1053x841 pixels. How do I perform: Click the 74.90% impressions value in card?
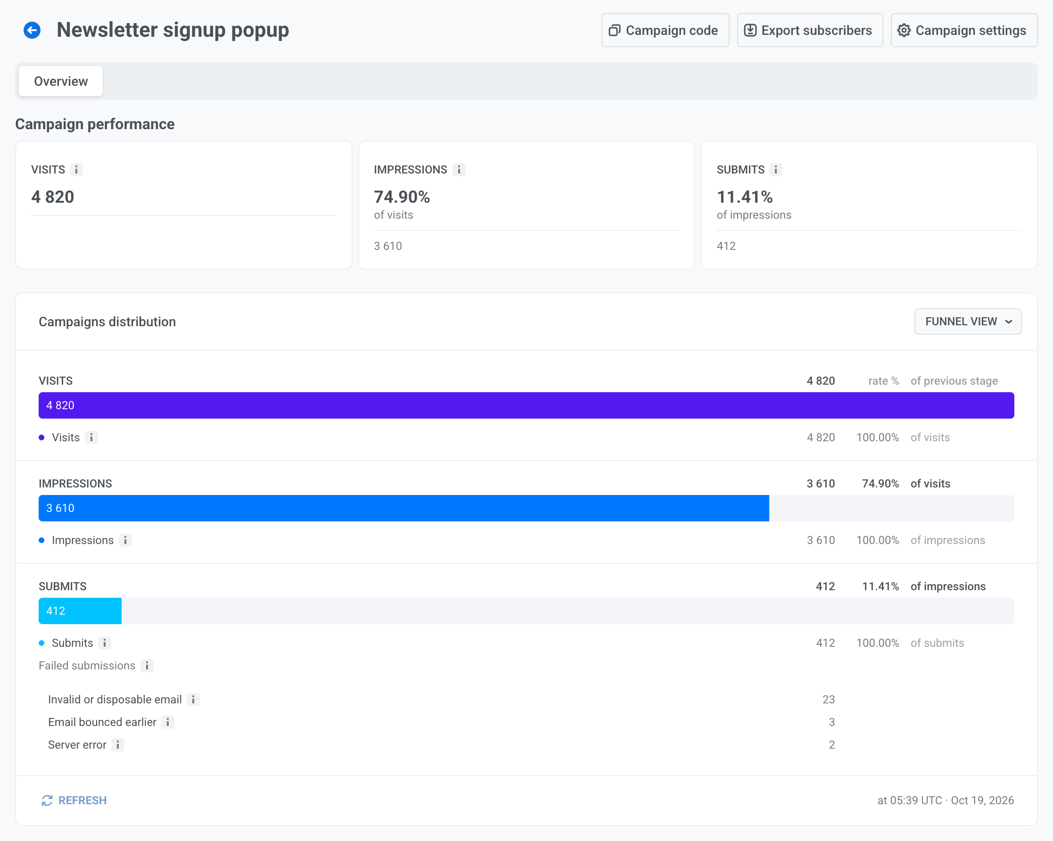(402, 197)
